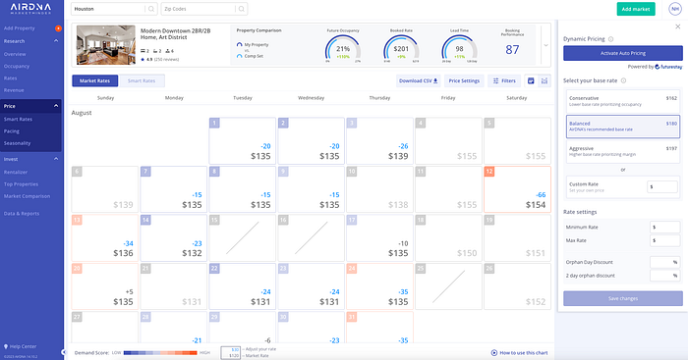This screenshot has width=688, height=360.
Task: Click the Booked Rate $201 gauge
Action: coord(401,49)
